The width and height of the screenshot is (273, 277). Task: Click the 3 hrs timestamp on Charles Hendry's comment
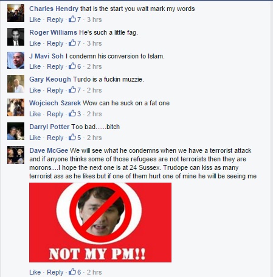click(94, 19)
